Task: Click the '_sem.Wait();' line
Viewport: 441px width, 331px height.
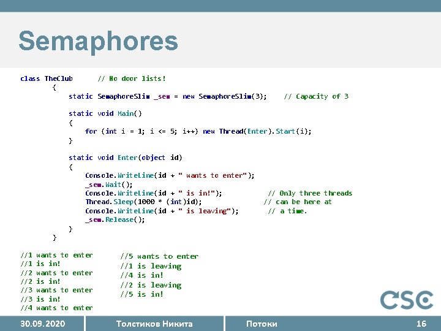Action: coord(108,185)
